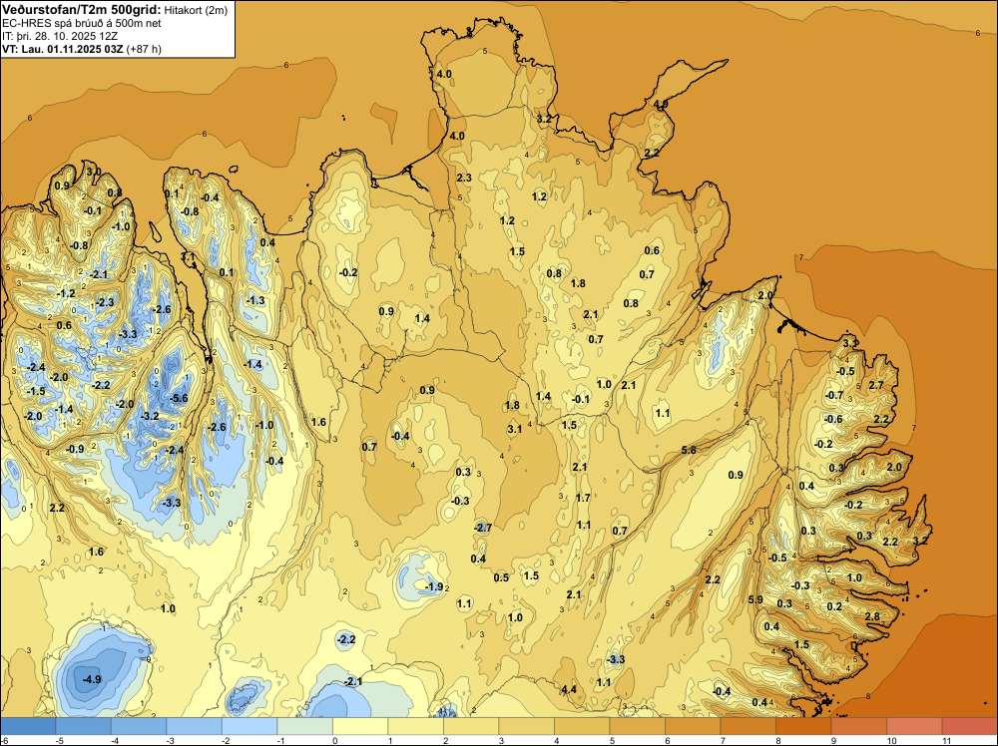
Task: Click the "5.9" temperature value
Action: pos(755,599)
